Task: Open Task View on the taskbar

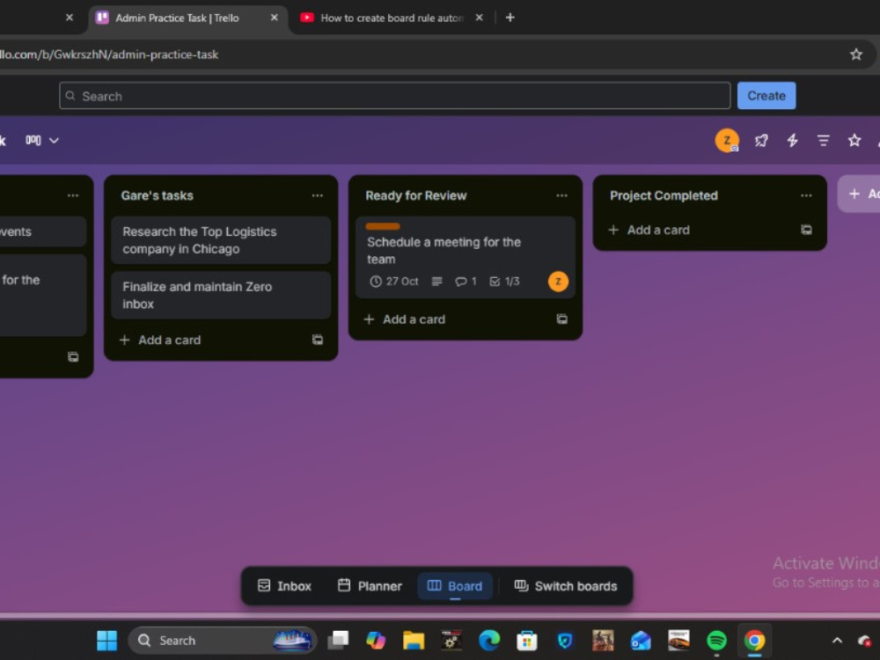Action: (339, 641)
